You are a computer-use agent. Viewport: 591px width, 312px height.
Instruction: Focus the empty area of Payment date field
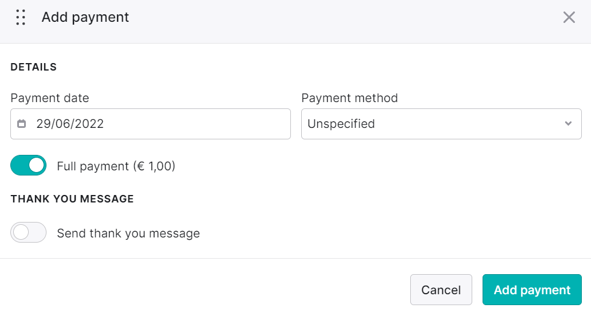[196, 124]
